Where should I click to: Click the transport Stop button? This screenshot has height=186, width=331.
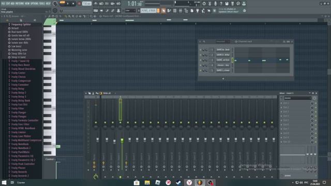pyautogui.click(x=73, y=4)
